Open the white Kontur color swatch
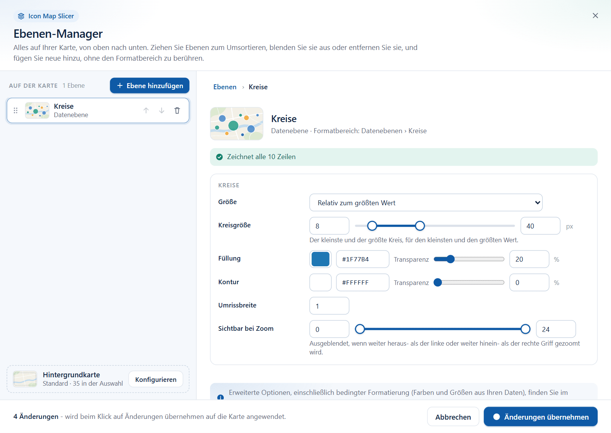This screenshot has height=433, width=611. pyautogui.click(x=320, y=282)
